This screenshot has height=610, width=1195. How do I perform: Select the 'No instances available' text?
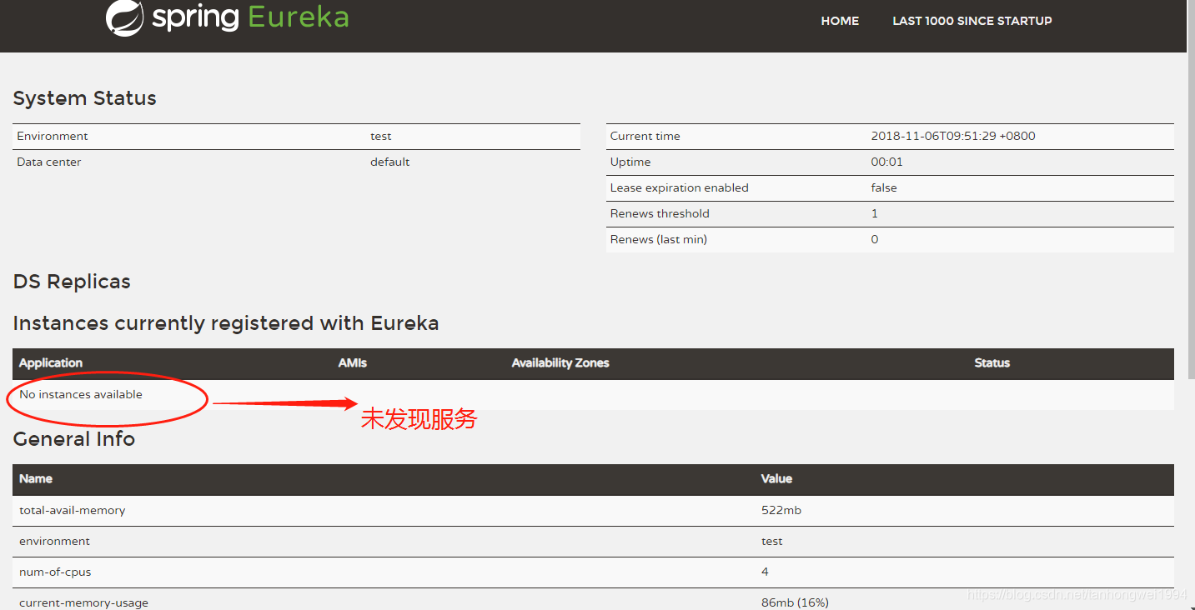point(81,394)
